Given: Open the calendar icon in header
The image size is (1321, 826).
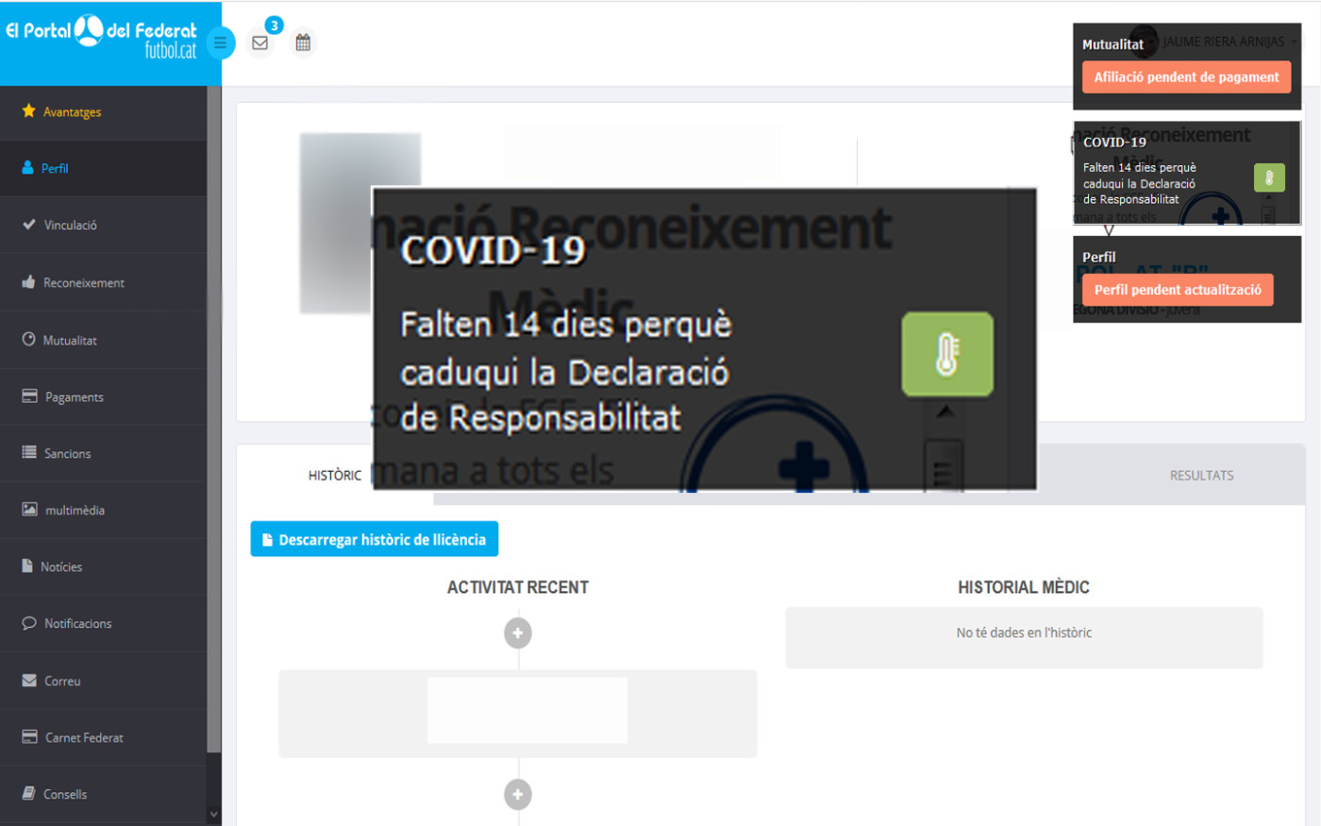Looking at the screenshot, I should point(303,42).
